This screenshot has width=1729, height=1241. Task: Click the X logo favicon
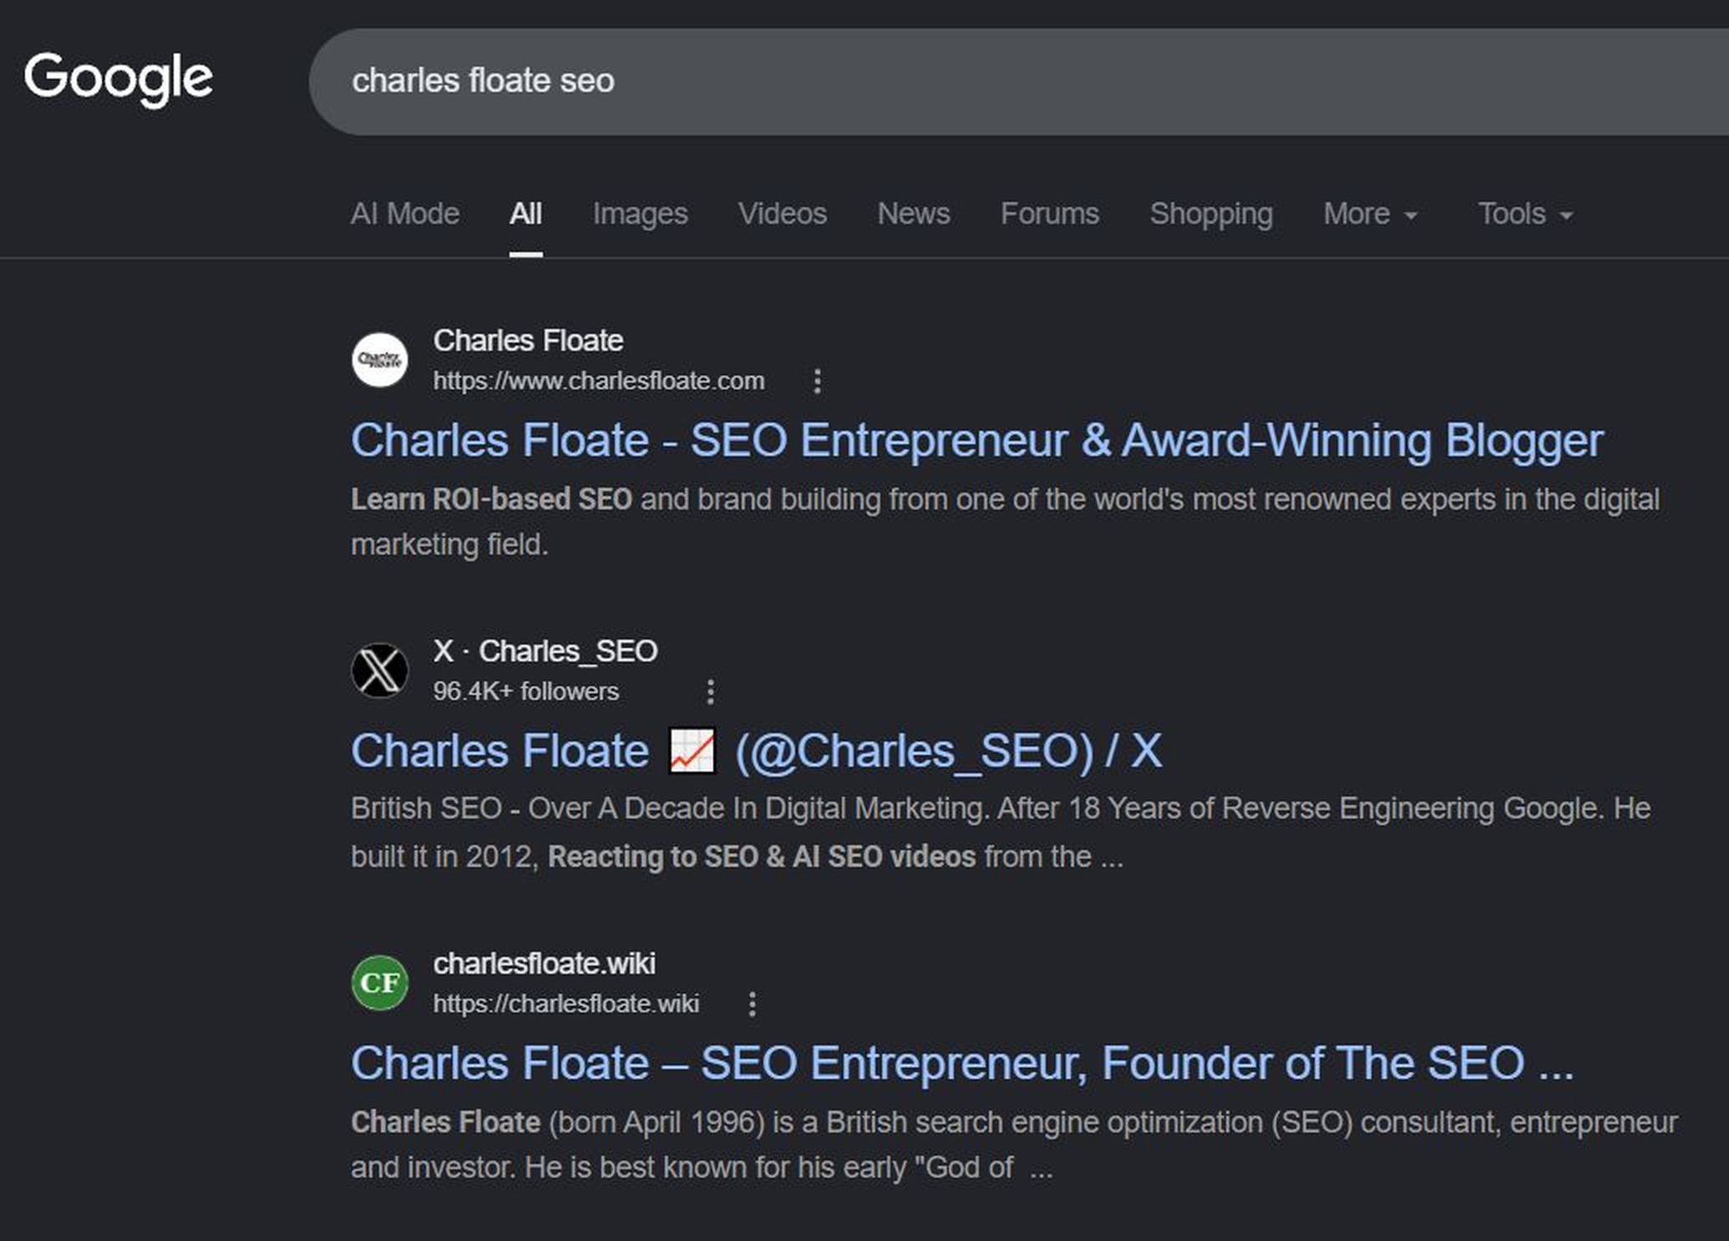pyautogui.click(x=380, y=671)
